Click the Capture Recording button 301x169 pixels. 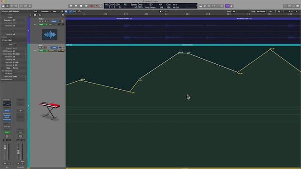tap(96, 6)
